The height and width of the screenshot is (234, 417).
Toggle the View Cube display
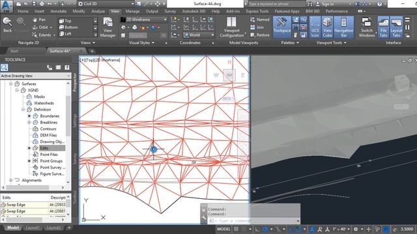coord(327,27)
